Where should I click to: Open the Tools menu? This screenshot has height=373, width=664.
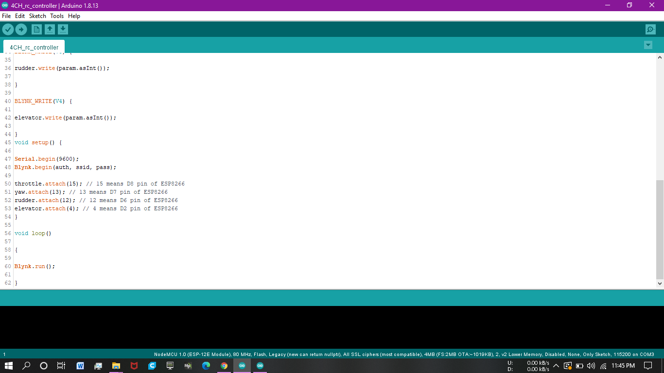tap(57, 16)
